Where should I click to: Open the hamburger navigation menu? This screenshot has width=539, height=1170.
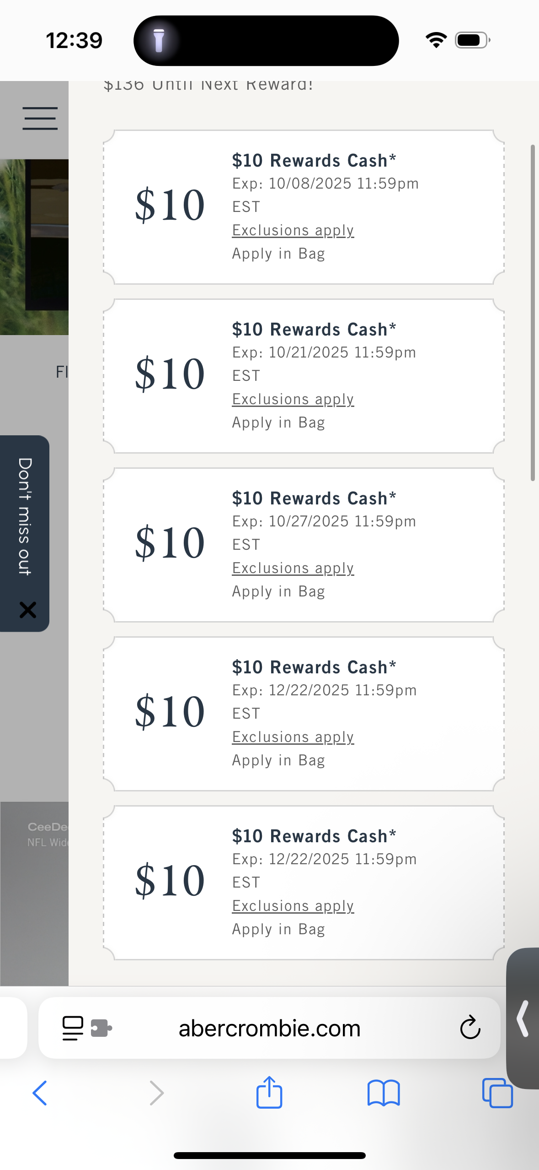pyautogui.click(x=40, y=119)
